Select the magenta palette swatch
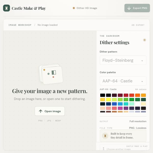 (120, 108)
